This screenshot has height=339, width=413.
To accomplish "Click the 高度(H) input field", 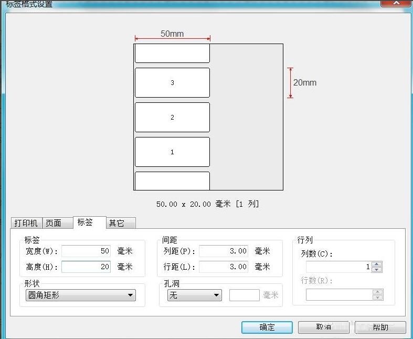I will click(x=86, y=267).
